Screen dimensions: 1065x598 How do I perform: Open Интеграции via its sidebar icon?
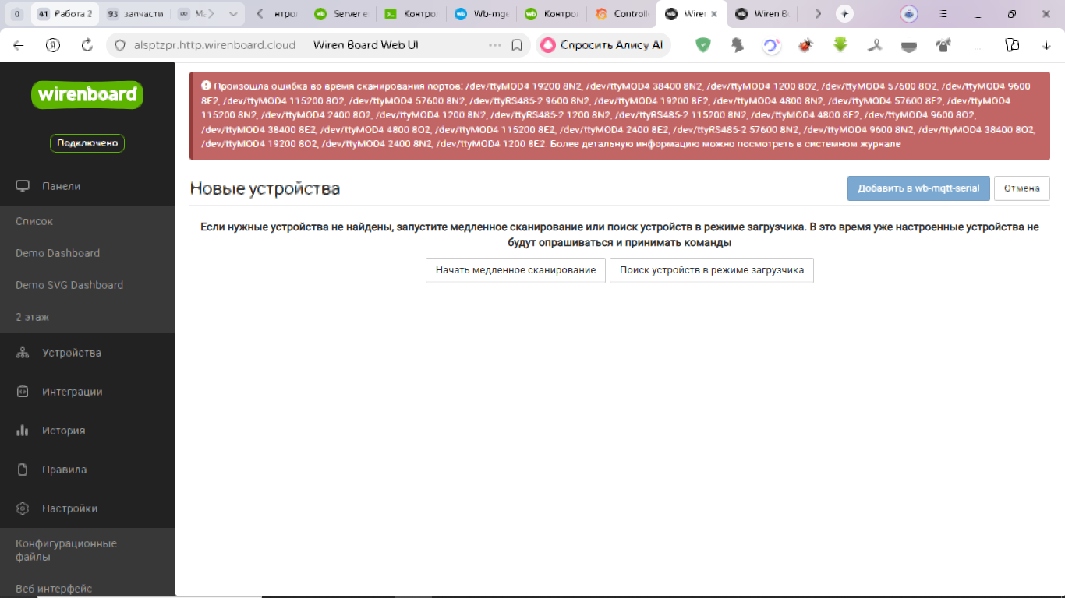click(23, 392)
